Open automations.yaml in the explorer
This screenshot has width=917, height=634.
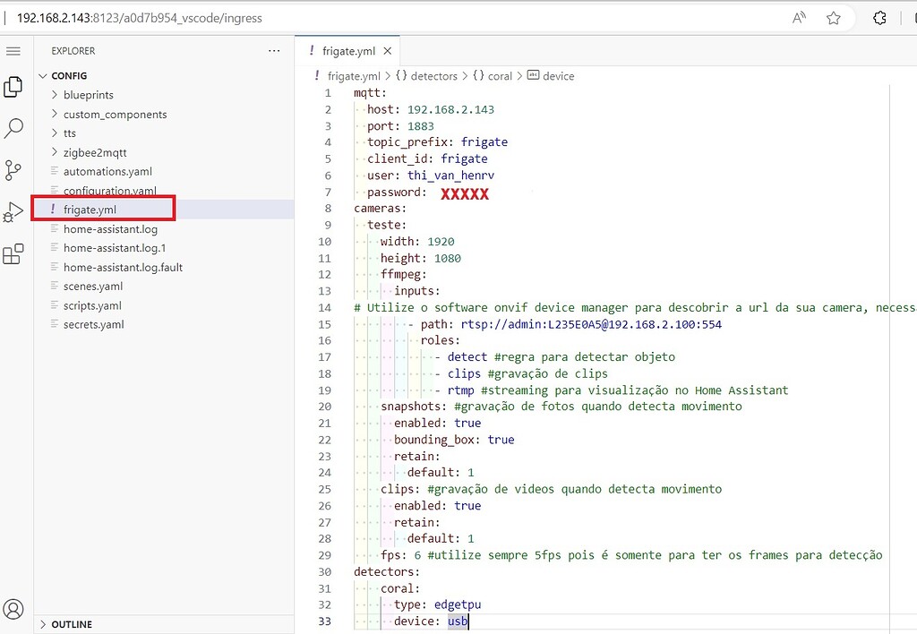pyautogui.click(x=107, y=171)
